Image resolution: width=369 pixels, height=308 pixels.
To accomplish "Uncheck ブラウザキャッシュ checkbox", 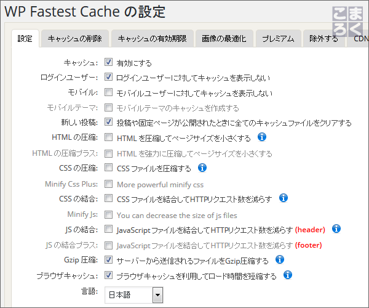I will 108,275.
